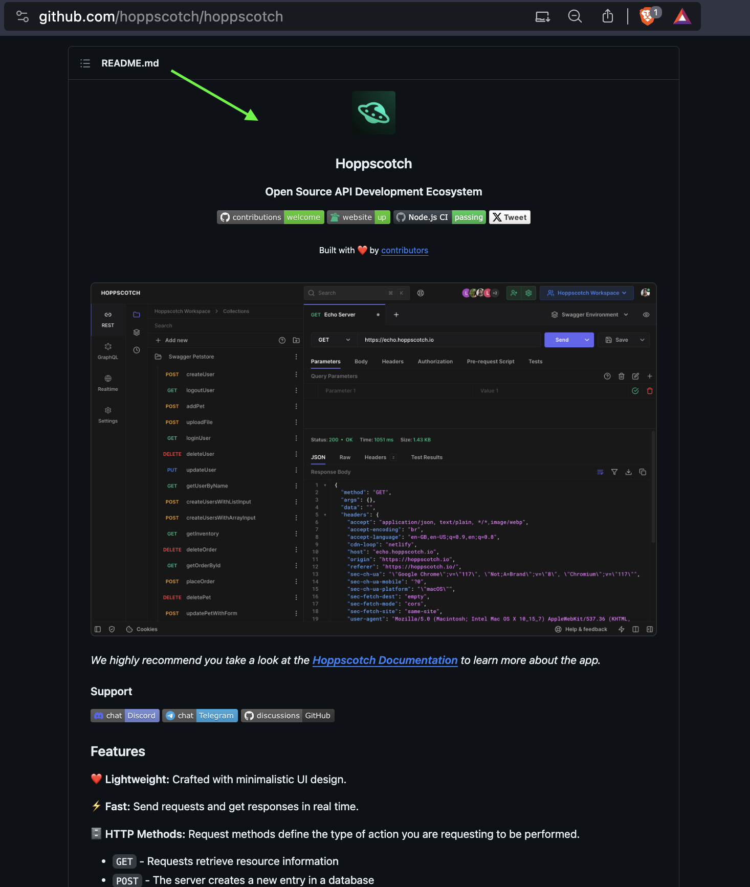Toggle the green check on Parameter 1 row

click(635, 391)
